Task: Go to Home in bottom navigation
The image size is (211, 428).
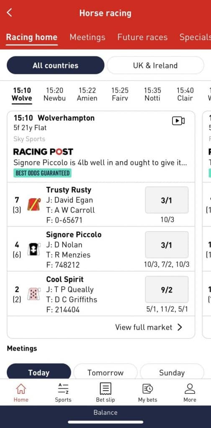Action: [21, 392]
